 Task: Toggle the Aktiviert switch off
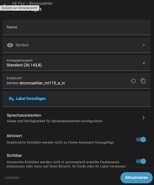[x=141, y=139]
